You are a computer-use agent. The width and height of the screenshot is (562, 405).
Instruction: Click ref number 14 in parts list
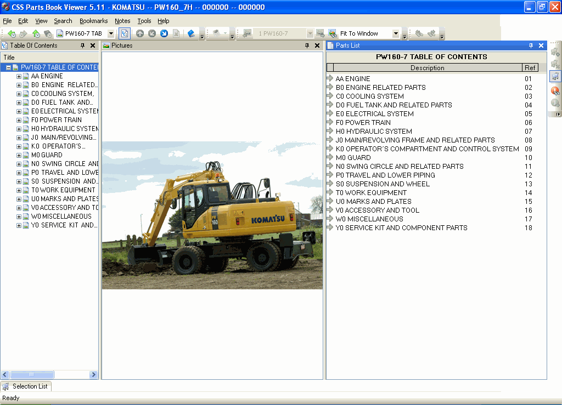pyautogui.click(x=529, y=193)
